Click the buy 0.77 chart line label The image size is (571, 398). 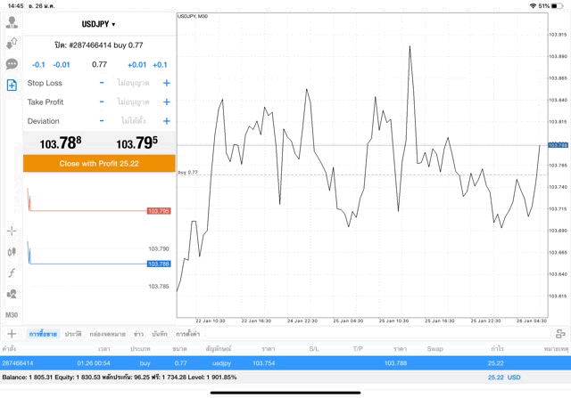(188, 172)
